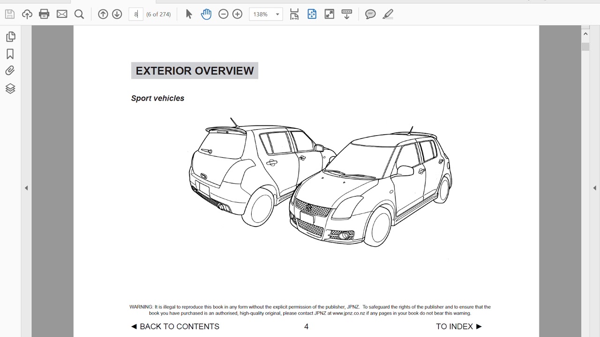The width and height of the screenshot is (600, 337).
Task: Go to previous page arrow
Action: point(103,14)
